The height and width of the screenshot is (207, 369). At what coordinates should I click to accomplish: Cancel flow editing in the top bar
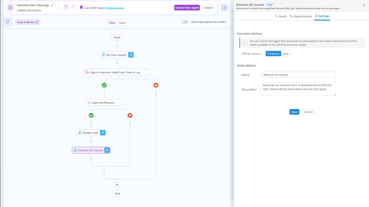[208, 7]
